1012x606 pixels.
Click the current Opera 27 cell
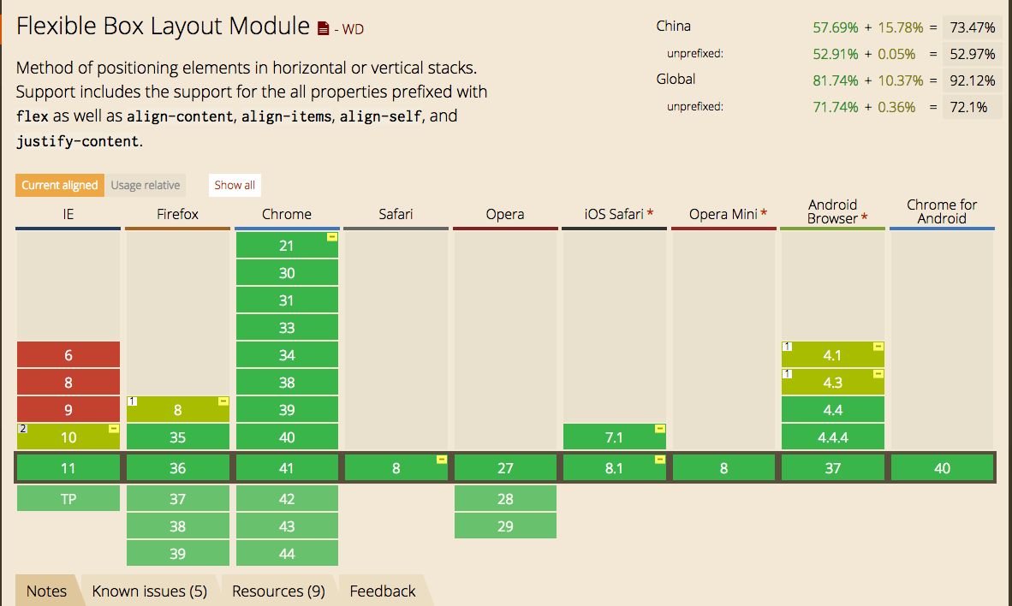505,467
